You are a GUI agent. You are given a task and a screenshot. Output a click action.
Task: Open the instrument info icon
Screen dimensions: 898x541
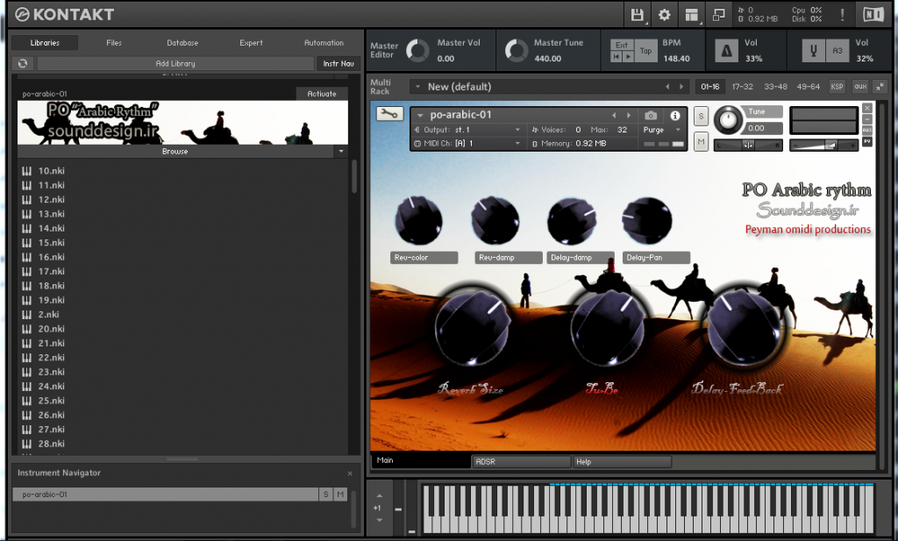point(675,115)
